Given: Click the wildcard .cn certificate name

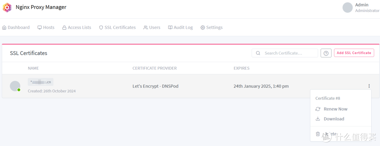Looking at the screenshot, I should (x=41, y=82).
